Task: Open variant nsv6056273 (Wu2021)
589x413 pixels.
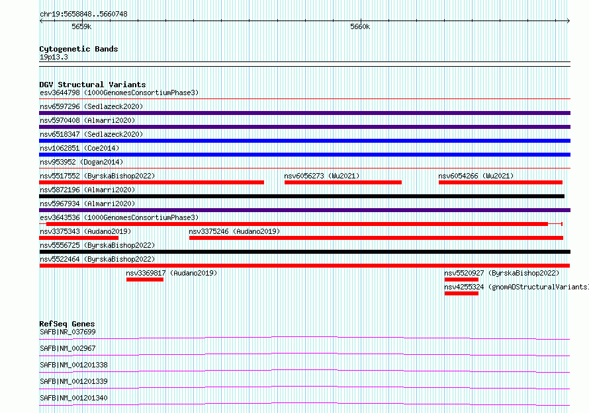Action: coord(322,176)
